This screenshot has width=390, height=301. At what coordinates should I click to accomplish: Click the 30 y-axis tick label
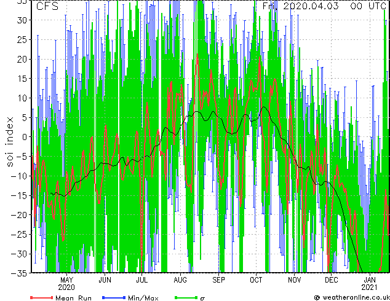[x=22, y=20]
